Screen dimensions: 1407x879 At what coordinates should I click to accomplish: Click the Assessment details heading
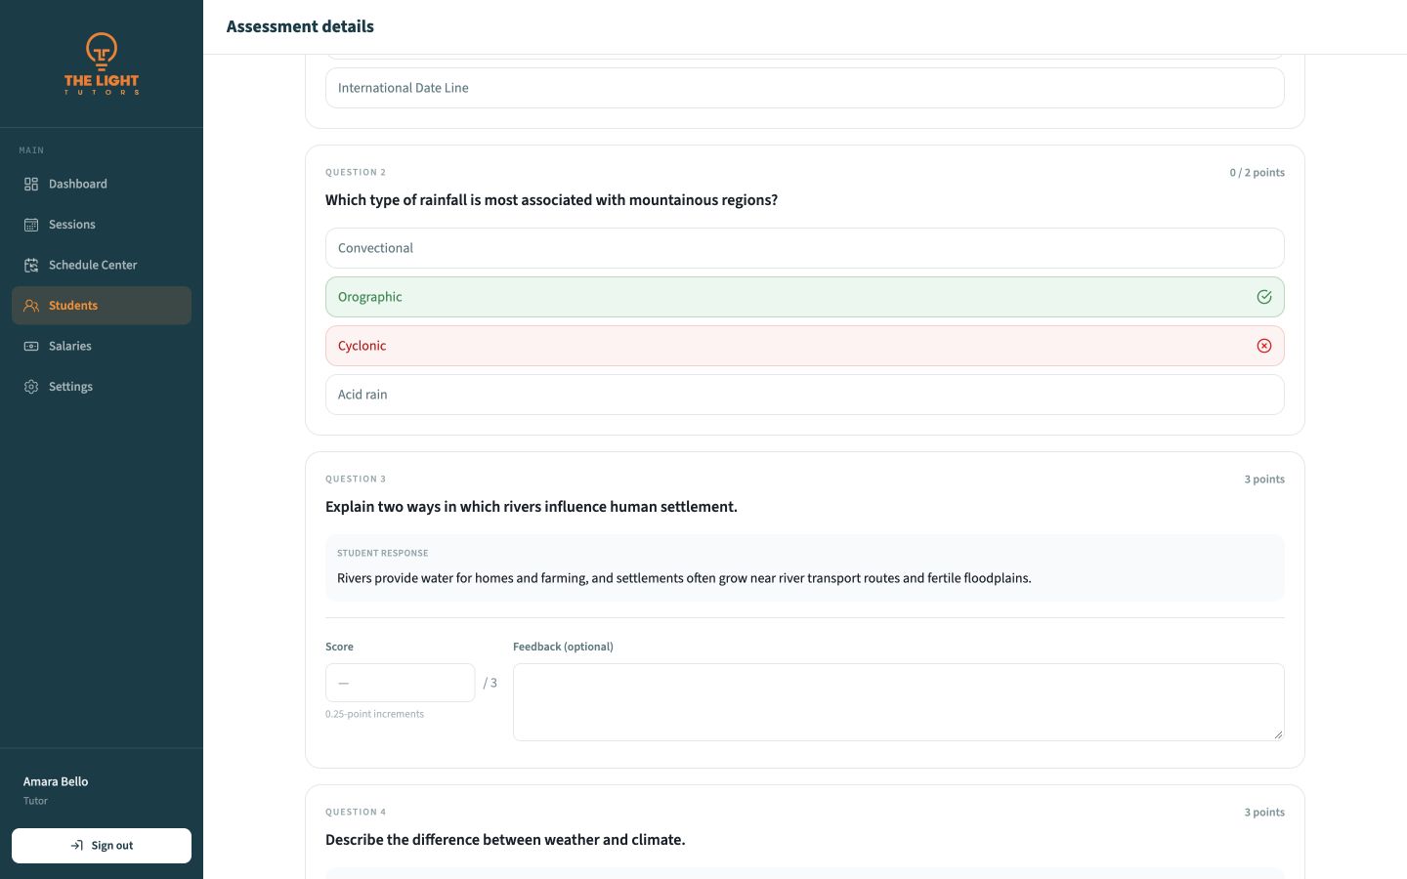pyautogui.click(x=300, y=26)
